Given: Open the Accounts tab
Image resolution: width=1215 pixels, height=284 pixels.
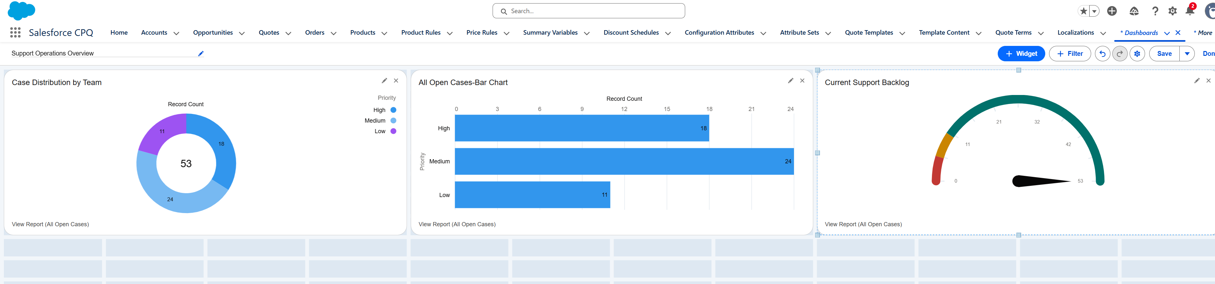Looking at the screenshot, I should click(154, 32).
